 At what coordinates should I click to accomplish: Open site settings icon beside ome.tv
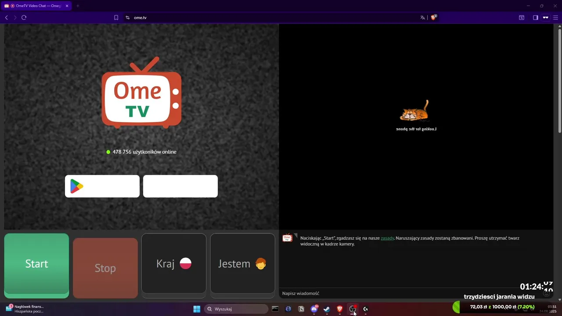[128, 18]
